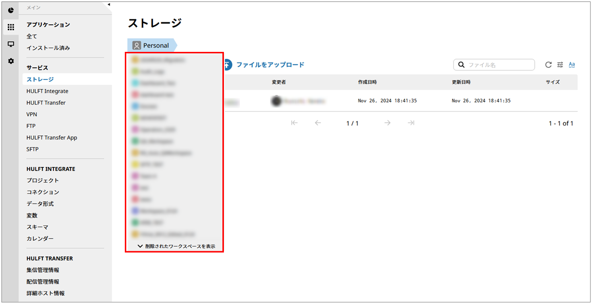
Task: Open the filter sliders icon
Action: click(x=560, y=65)
